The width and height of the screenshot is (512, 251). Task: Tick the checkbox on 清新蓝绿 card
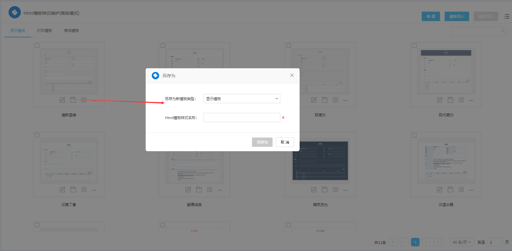[x=37, y=46]
